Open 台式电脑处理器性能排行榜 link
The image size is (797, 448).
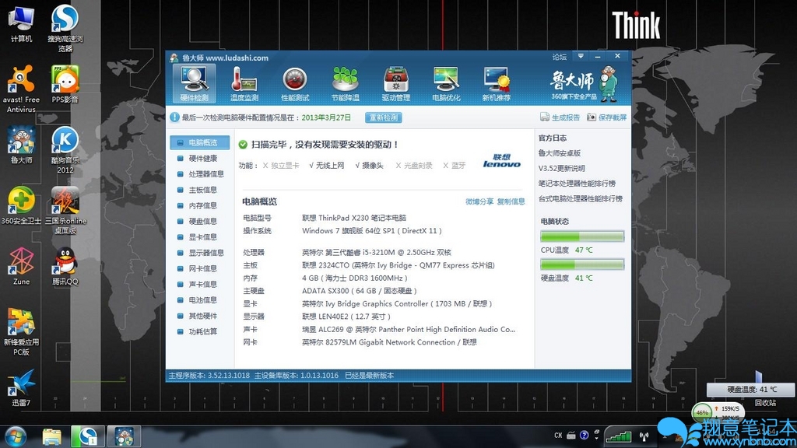[x=580, y=198]
